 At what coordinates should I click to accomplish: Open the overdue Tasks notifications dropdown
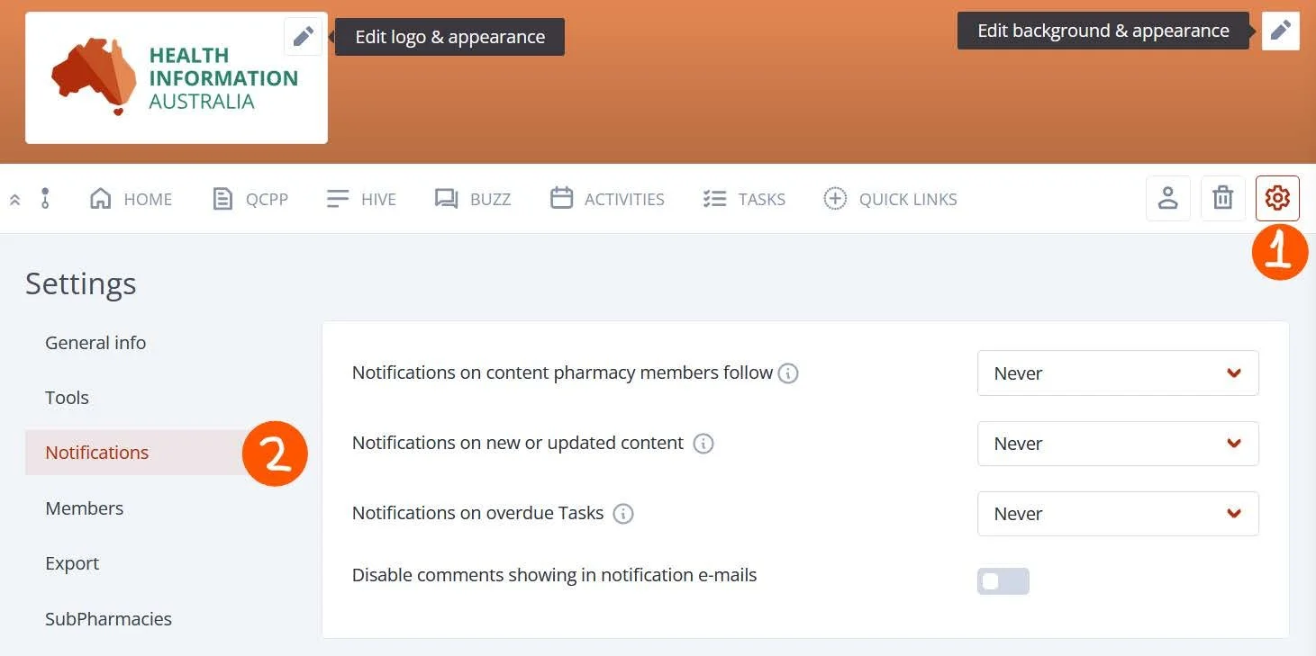click(1117, 514)
